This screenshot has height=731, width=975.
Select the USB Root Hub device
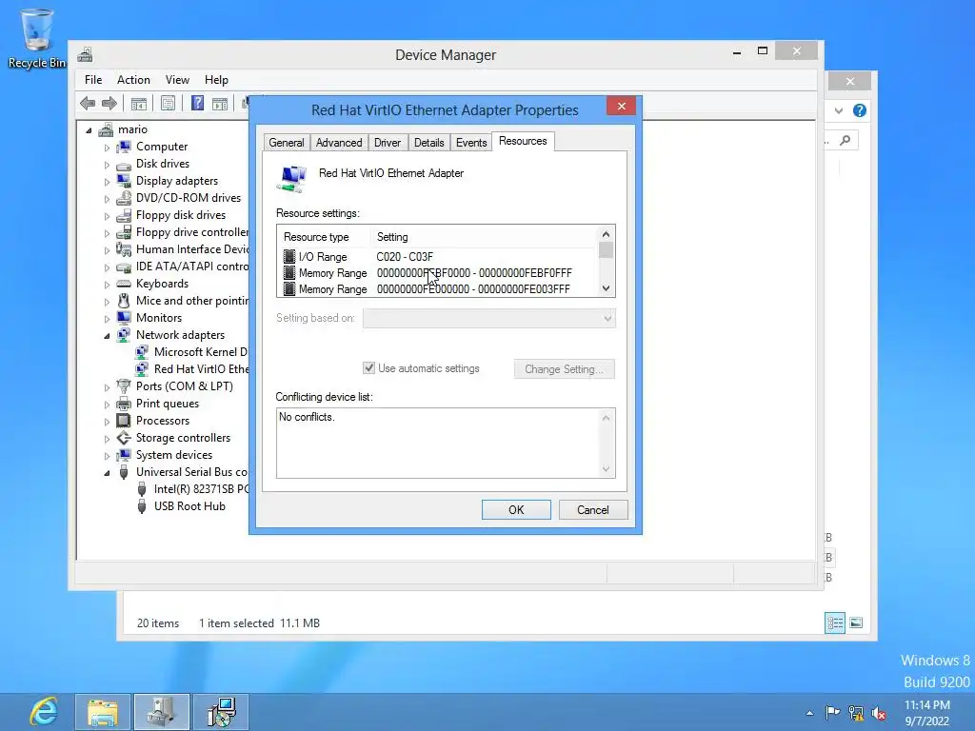[x=189, y=506]
